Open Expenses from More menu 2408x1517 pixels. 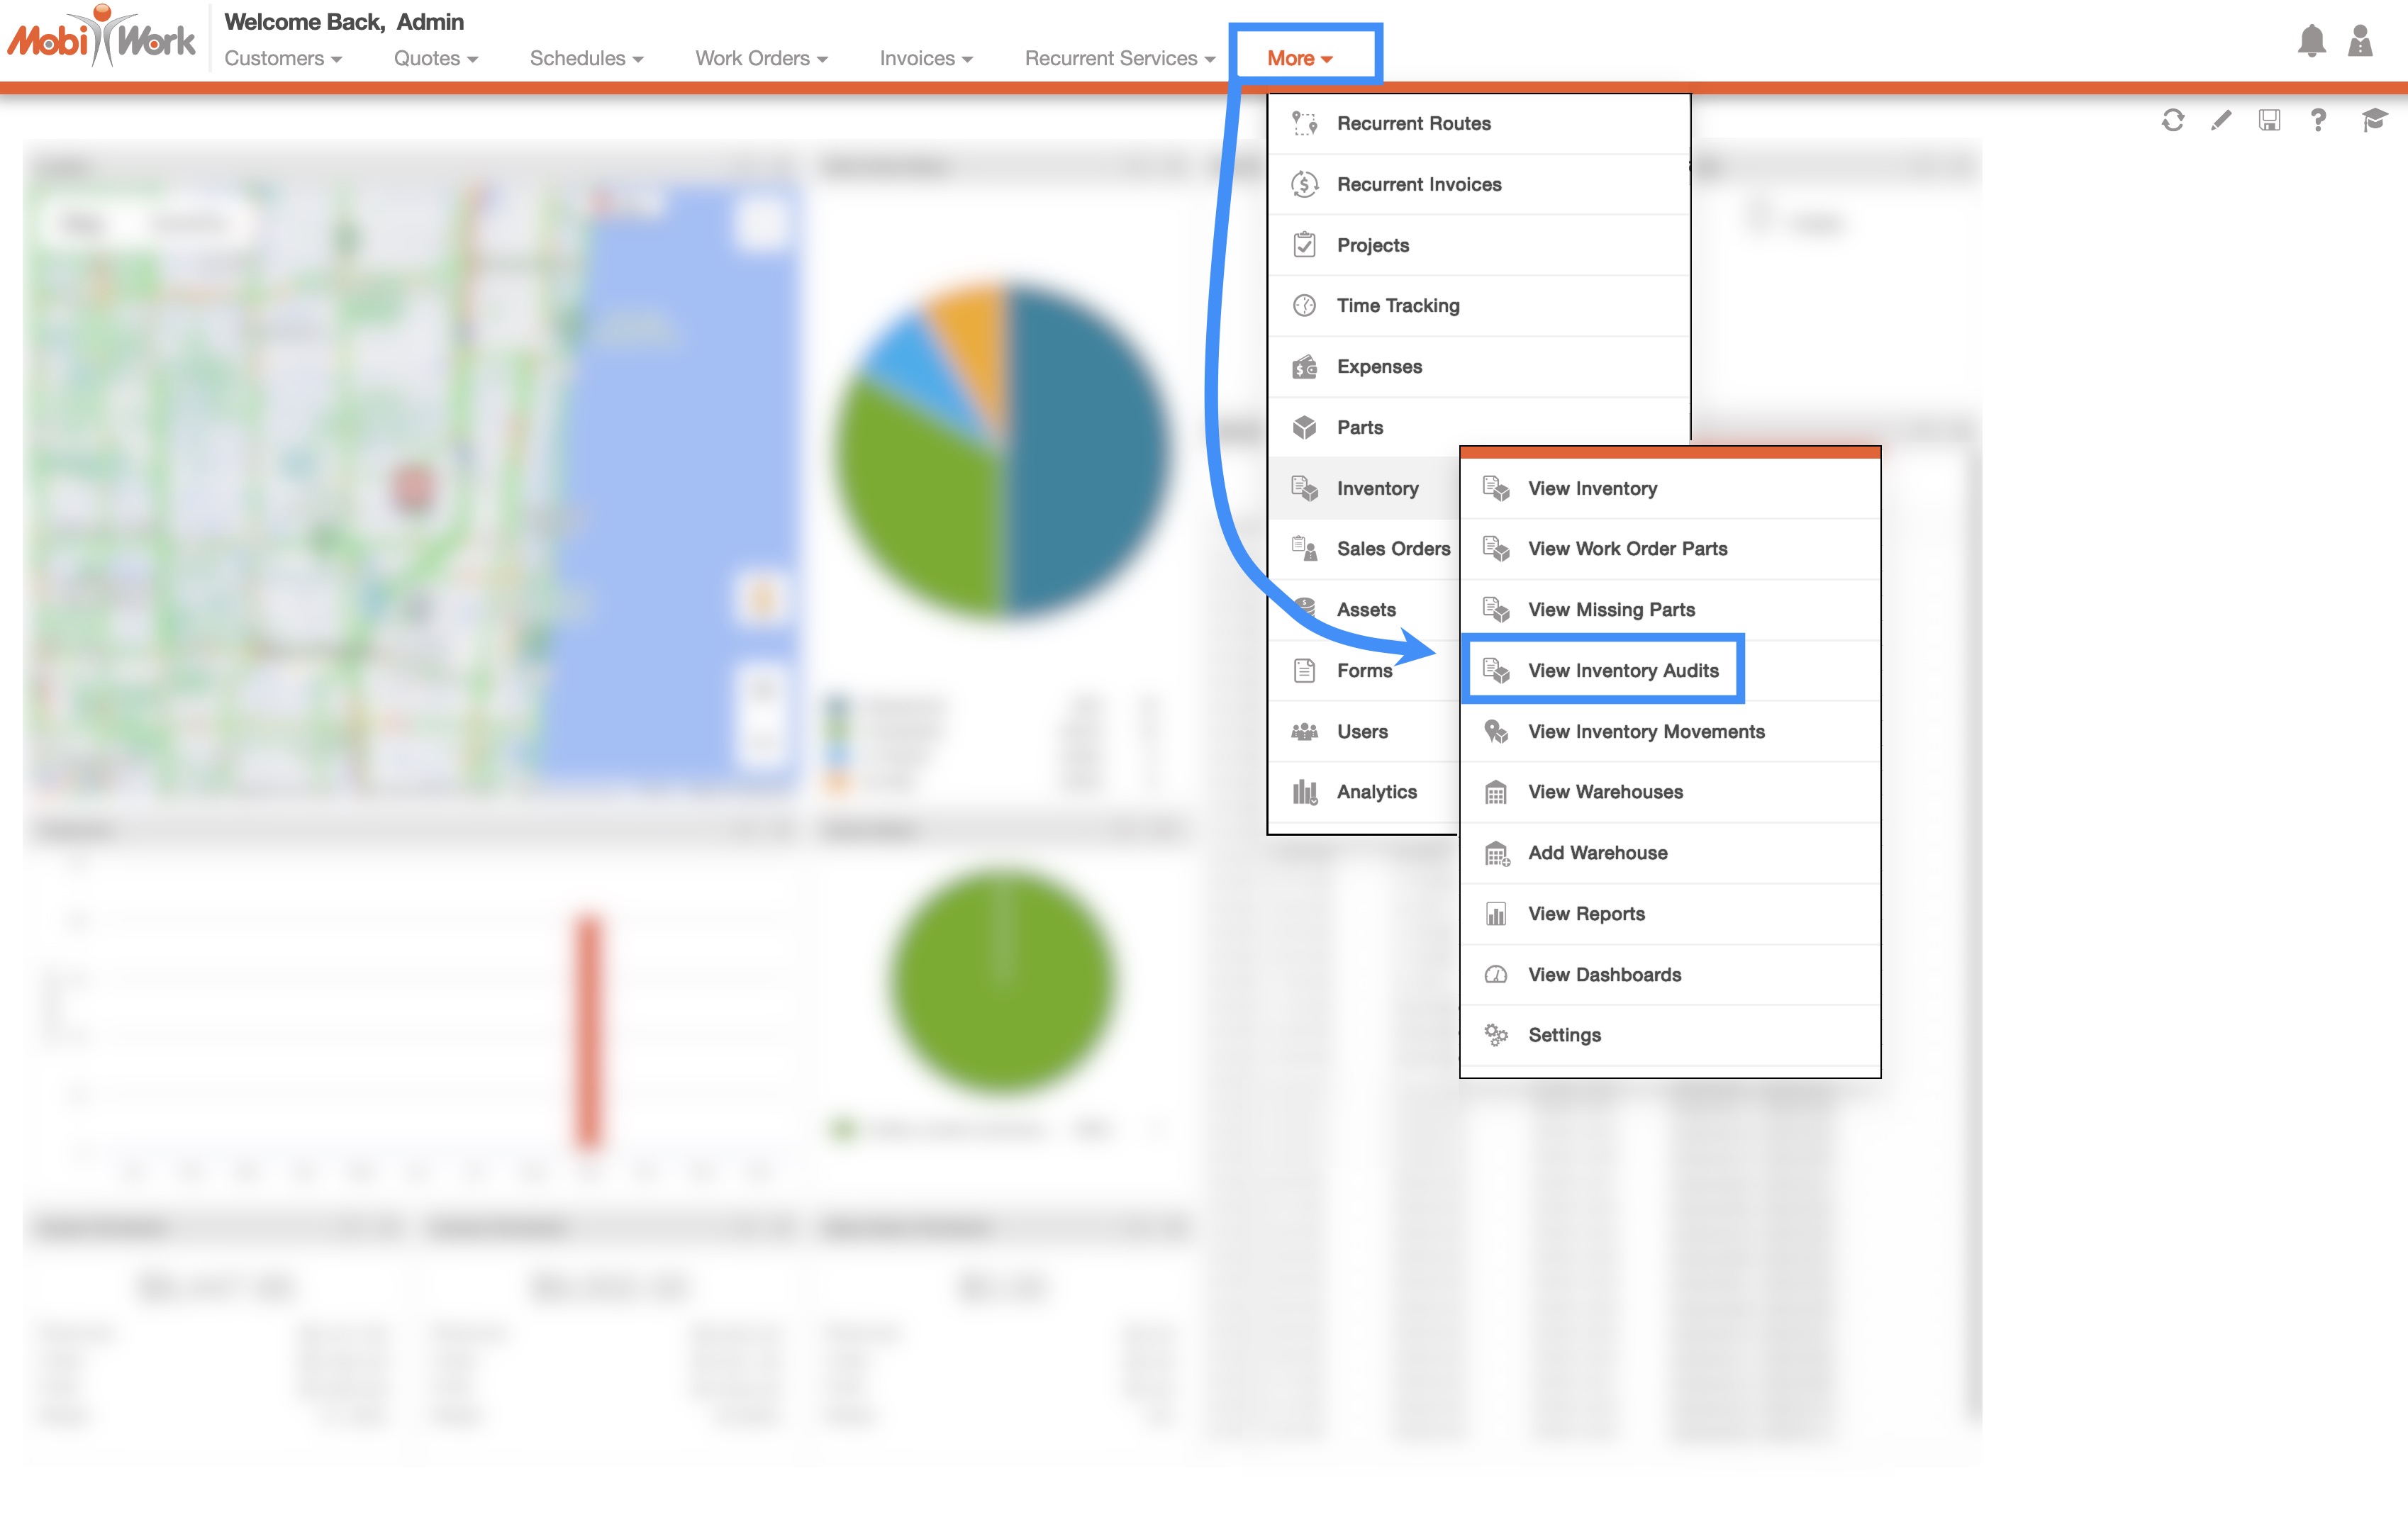(x=1378, y=366)
